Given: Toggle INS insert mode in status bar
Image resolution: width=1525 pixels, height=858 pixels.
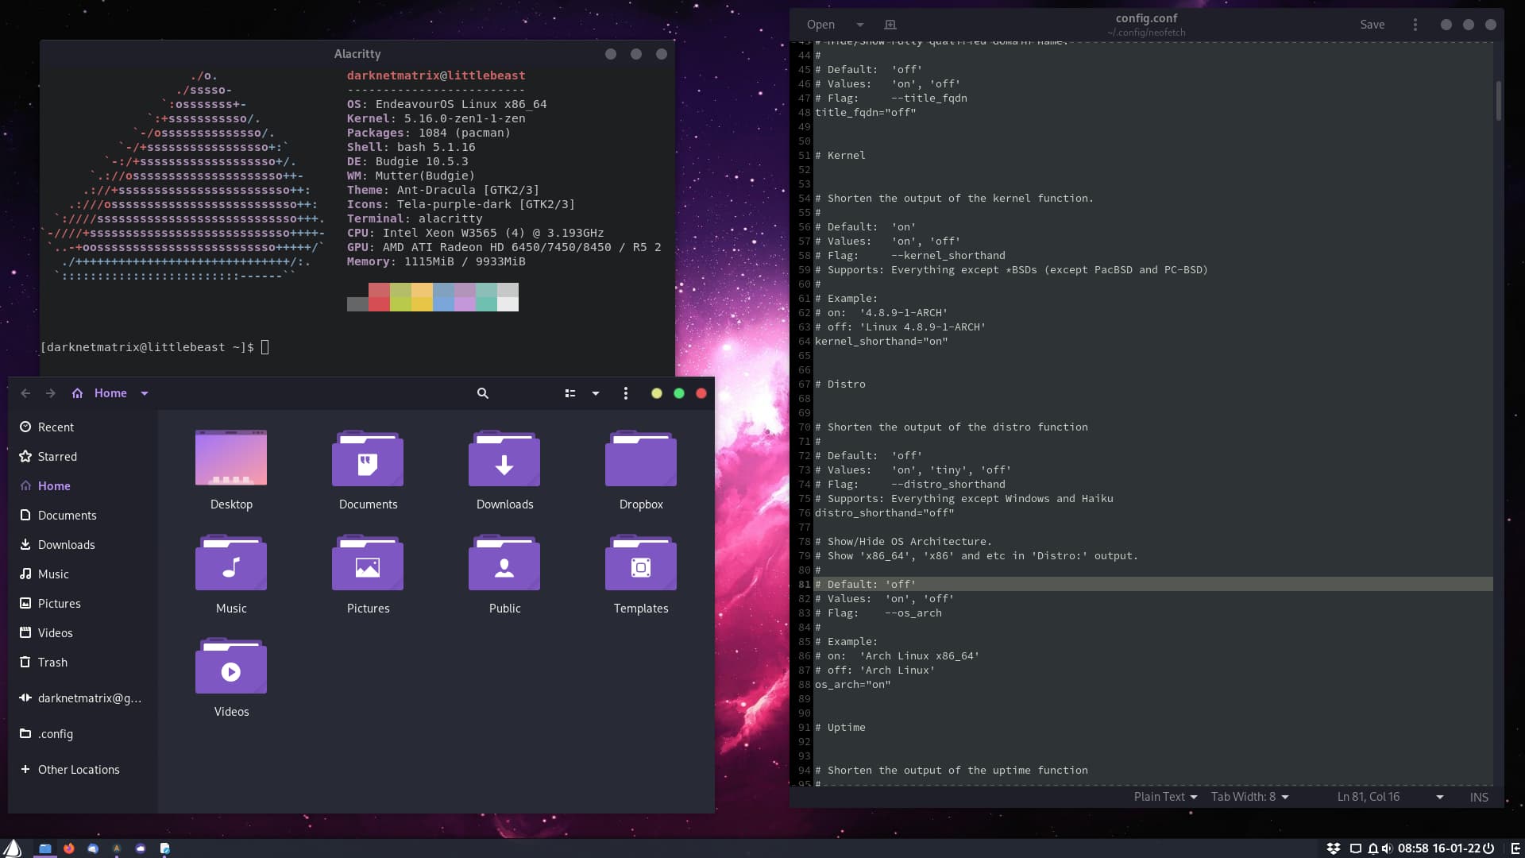Looking at the screenshot, I should 1479,797.
